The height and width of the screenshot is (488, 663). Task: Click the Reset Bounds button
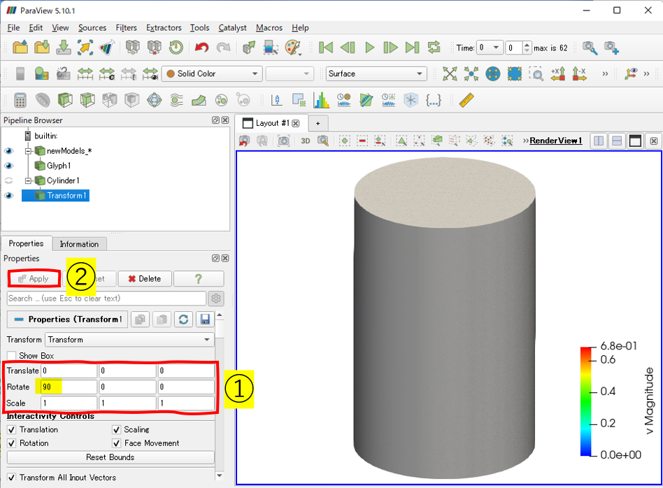pos(110,457)
